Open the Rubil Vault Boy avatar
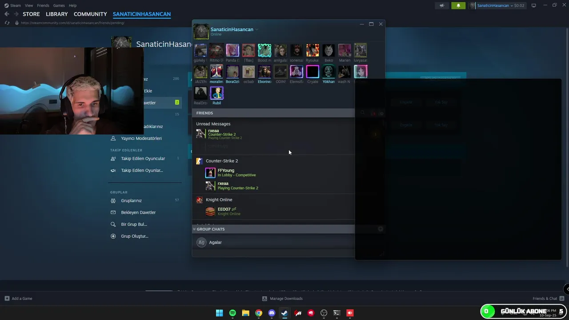The height and width of the screenshot is (320, 569). point(216,93)
